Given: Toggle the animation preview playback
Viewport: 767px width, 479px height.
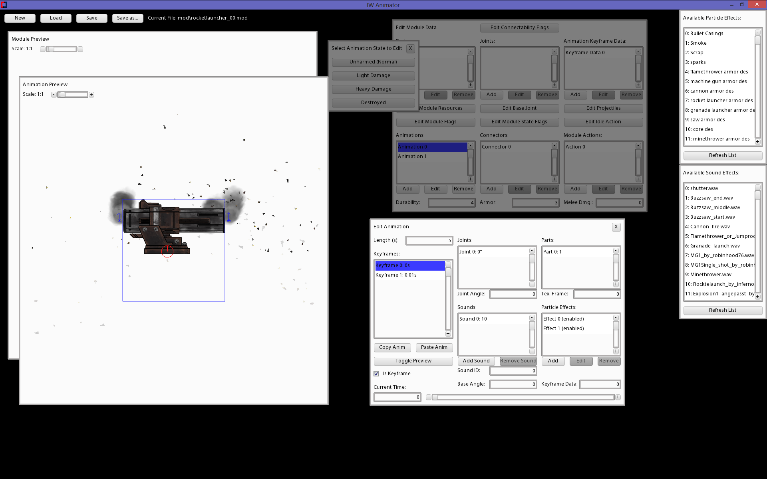Looking at the screenshot, I should pyautogui.click(x=413, y=361).
